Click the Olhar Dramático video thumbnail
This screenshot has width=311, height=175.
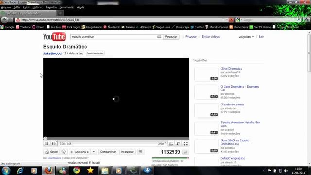pyautogui.click(x=206, y=74)
